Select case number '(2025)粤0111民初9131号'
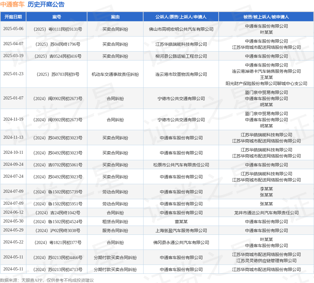The height and width of the screenshot is (283, 314). coord(58,29)
